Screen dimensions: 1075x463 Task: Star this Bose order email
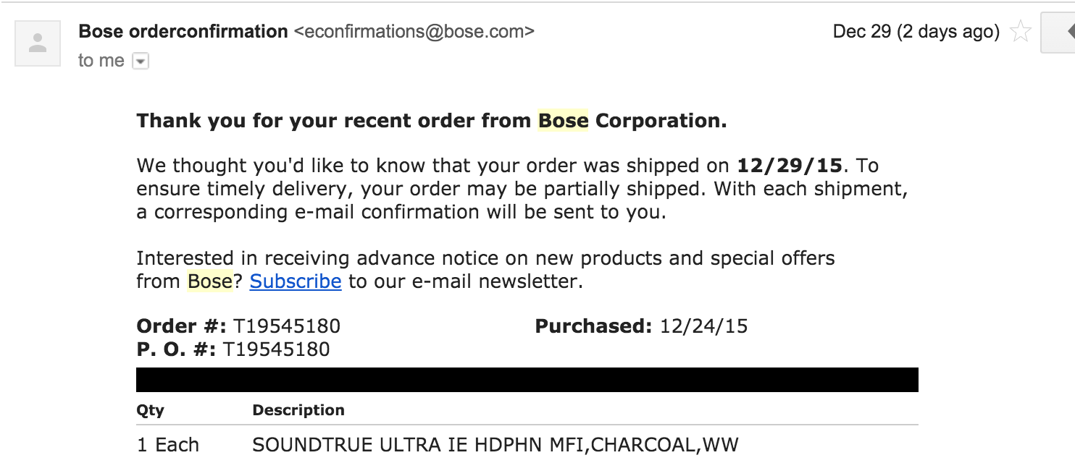[1020, 32]
